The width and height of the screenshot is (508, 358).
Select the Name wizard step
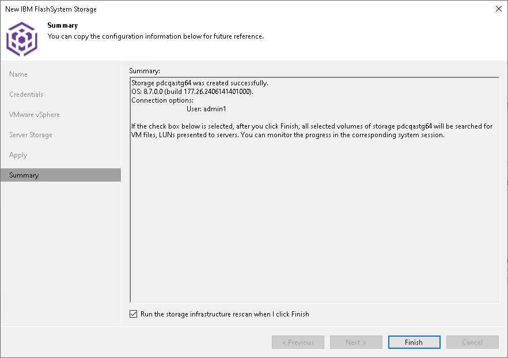(x=18, y=74)
